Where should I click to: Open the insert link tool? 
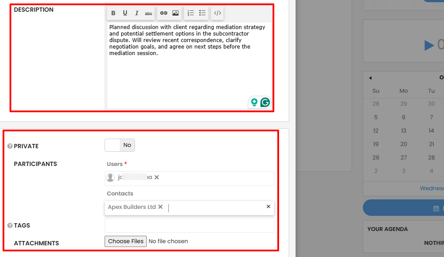(x=164, y=13)
